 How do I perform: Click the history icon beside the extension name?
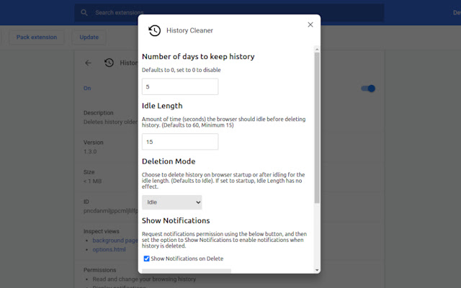[x=109, y=63]
